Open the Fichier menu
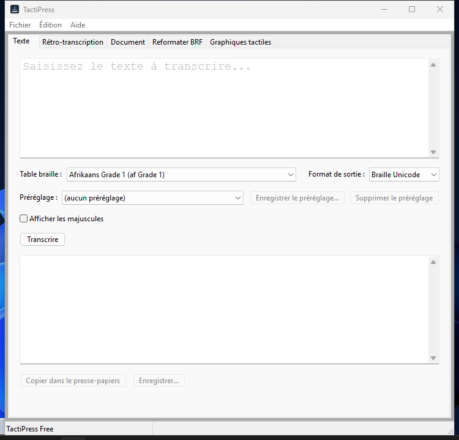This screenshot has height=440, width=459. 20,25
